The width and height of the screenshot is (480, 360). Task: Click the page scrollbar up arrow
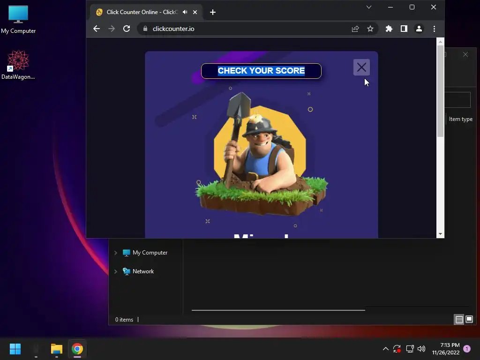tap(440, 42)
